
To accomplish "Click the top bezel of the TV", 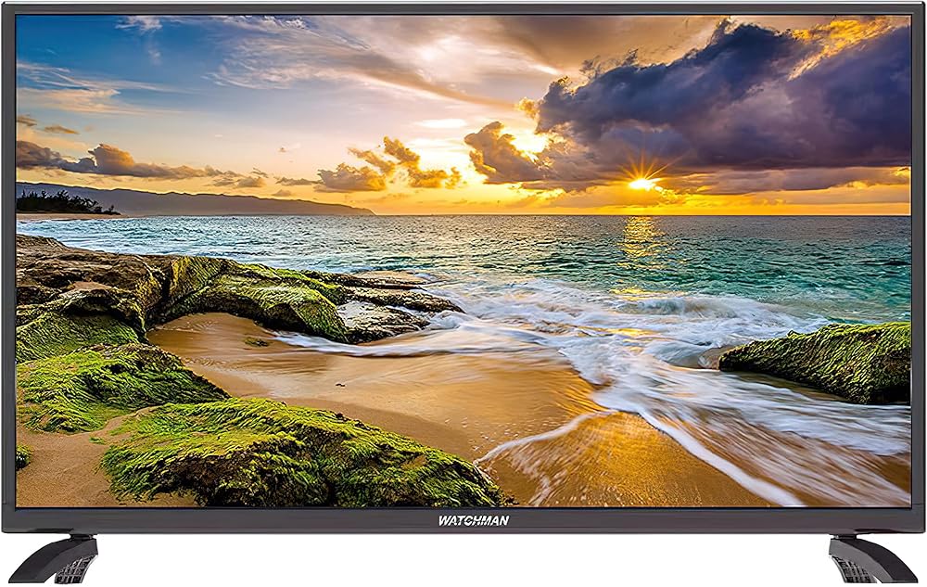I will point(463,7).
